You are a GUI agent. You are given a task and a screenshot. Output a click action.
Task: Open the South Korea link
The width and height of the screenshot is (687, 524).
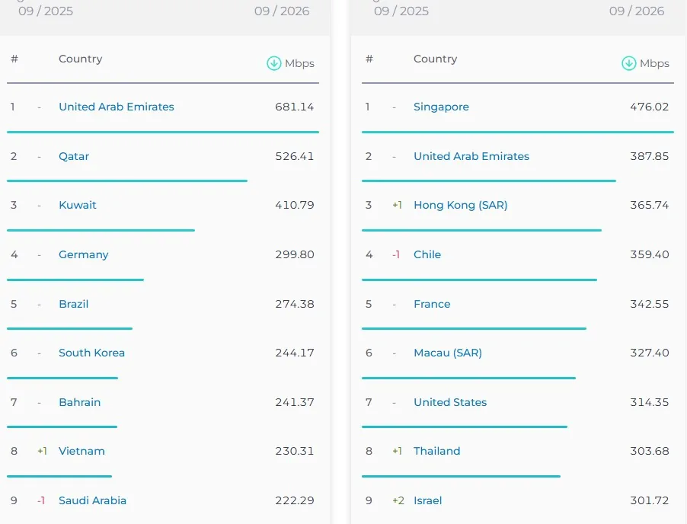[91, 353]
